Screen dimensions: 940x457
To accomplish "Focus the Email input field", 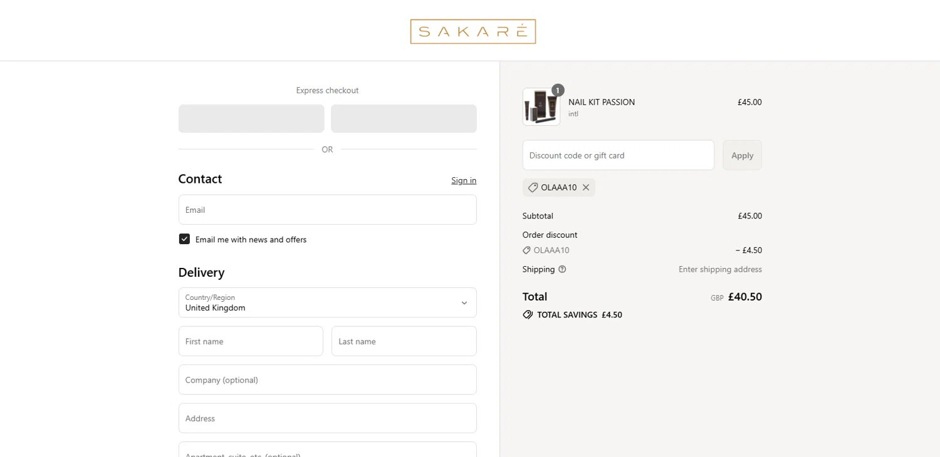I will pyautogui.click(x=328, y=210).
